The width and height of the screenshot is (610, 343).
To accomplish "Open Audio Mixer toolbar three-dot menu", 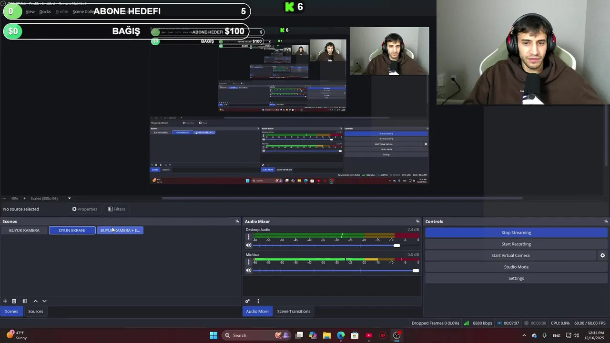I will pyautogui.click(x=258, y=301).
